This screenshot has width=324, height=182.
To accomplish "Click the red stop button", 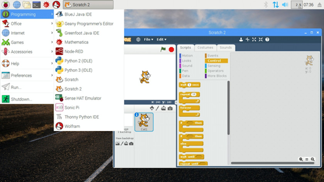I will (x=171, y=50).
